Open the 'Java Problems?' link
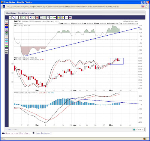Screen dimensions: 150x141 click(43, 133)
